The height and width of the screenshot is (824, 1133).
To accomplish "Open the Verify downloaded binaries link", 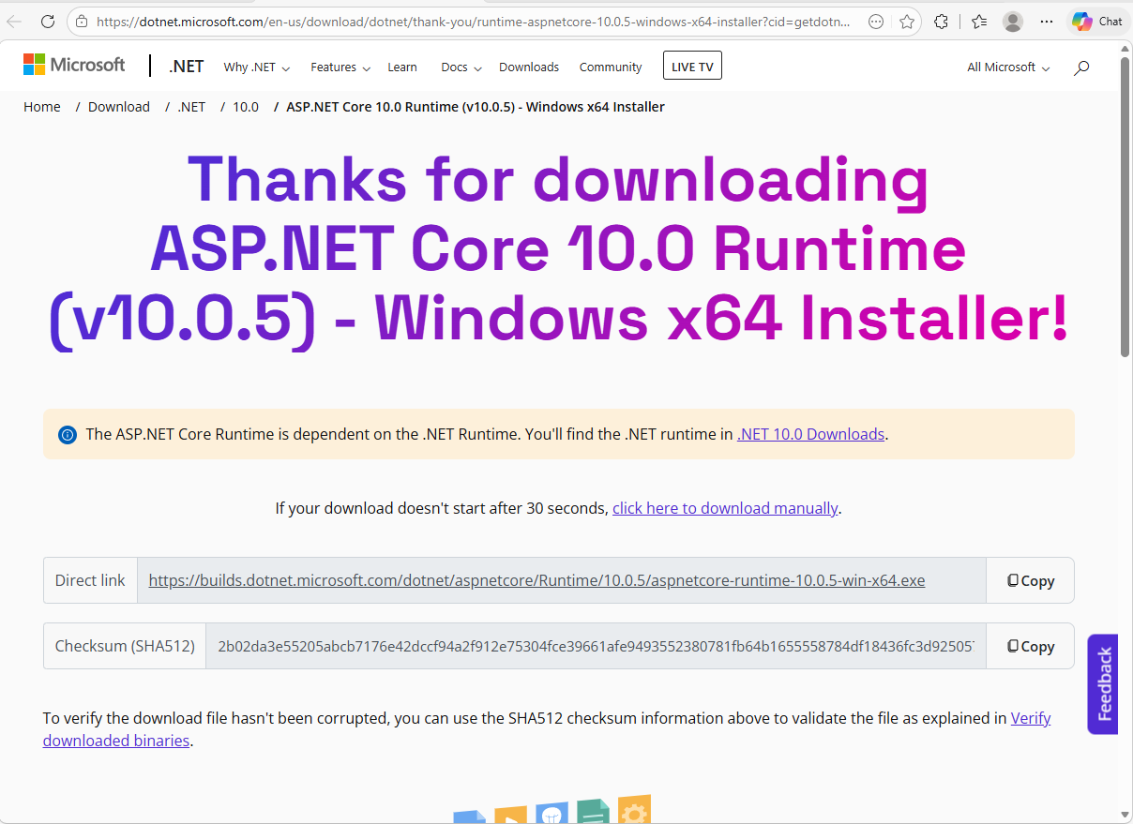I will point(547,729).
